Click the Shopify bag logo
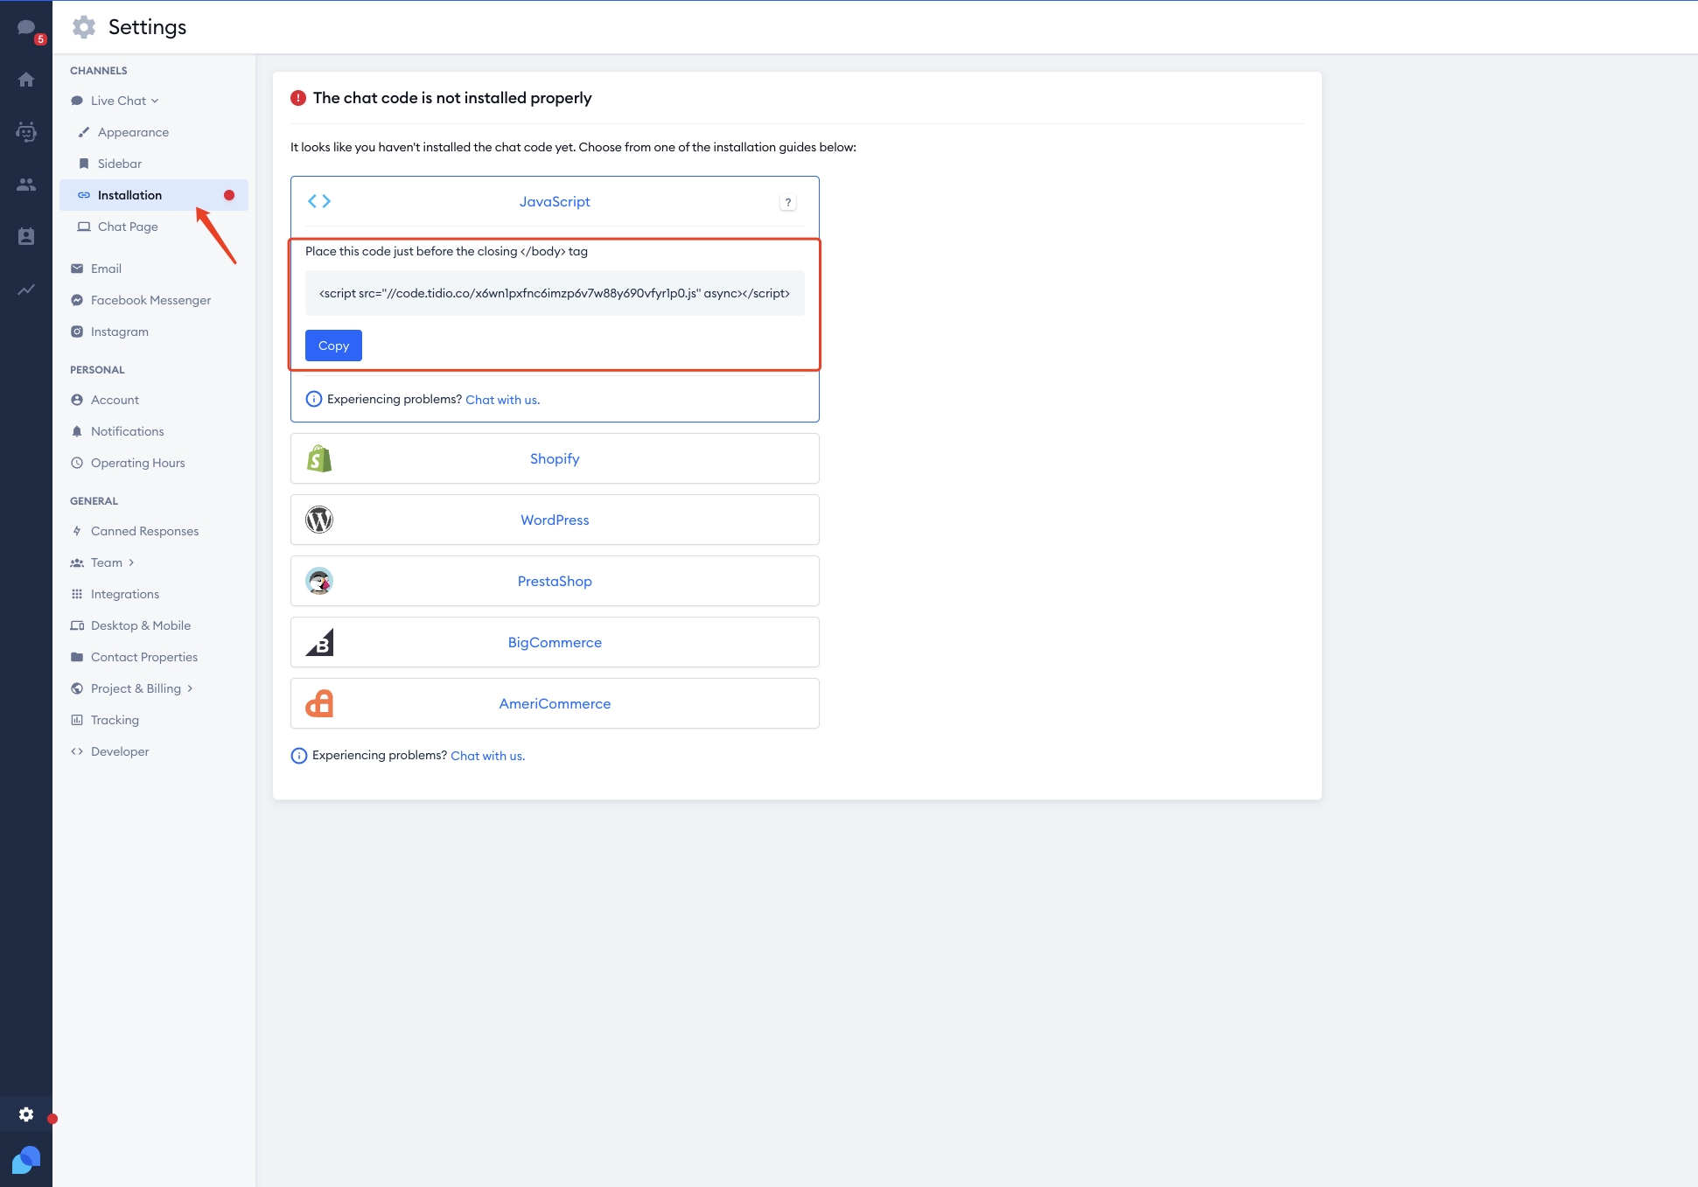 [319, 458]
